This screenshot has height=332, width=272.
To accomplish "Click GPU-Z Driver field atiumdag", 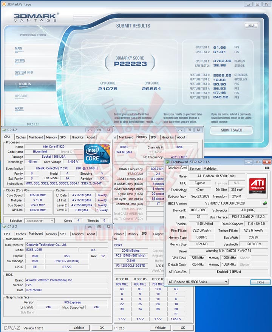I will point(228,251).
